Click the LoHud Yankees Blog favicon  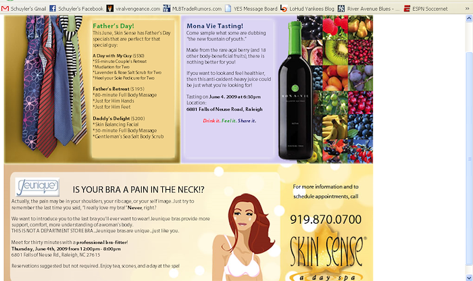pos(283,8)
